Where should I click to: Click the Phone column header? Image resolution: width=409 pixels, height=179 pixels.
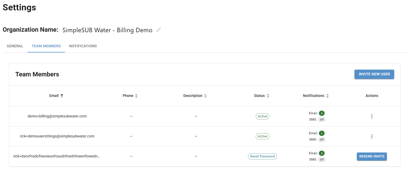(128, 96)
